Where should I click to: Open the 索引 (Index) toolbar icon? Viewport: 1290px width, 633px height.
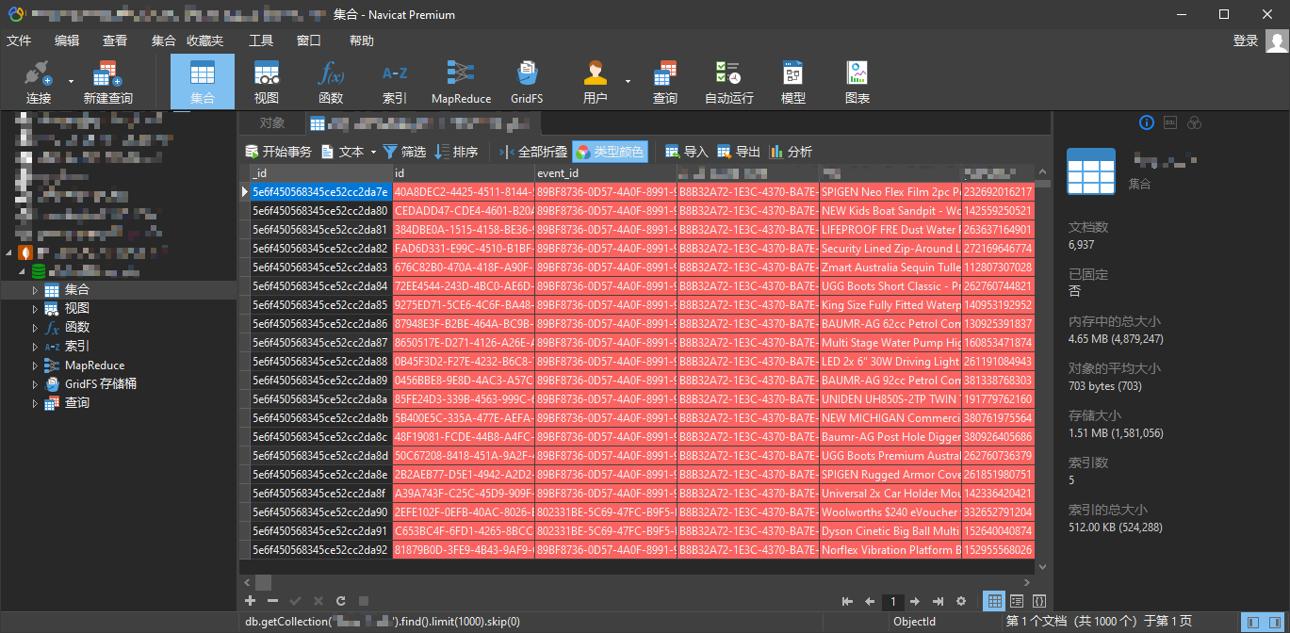395,82
